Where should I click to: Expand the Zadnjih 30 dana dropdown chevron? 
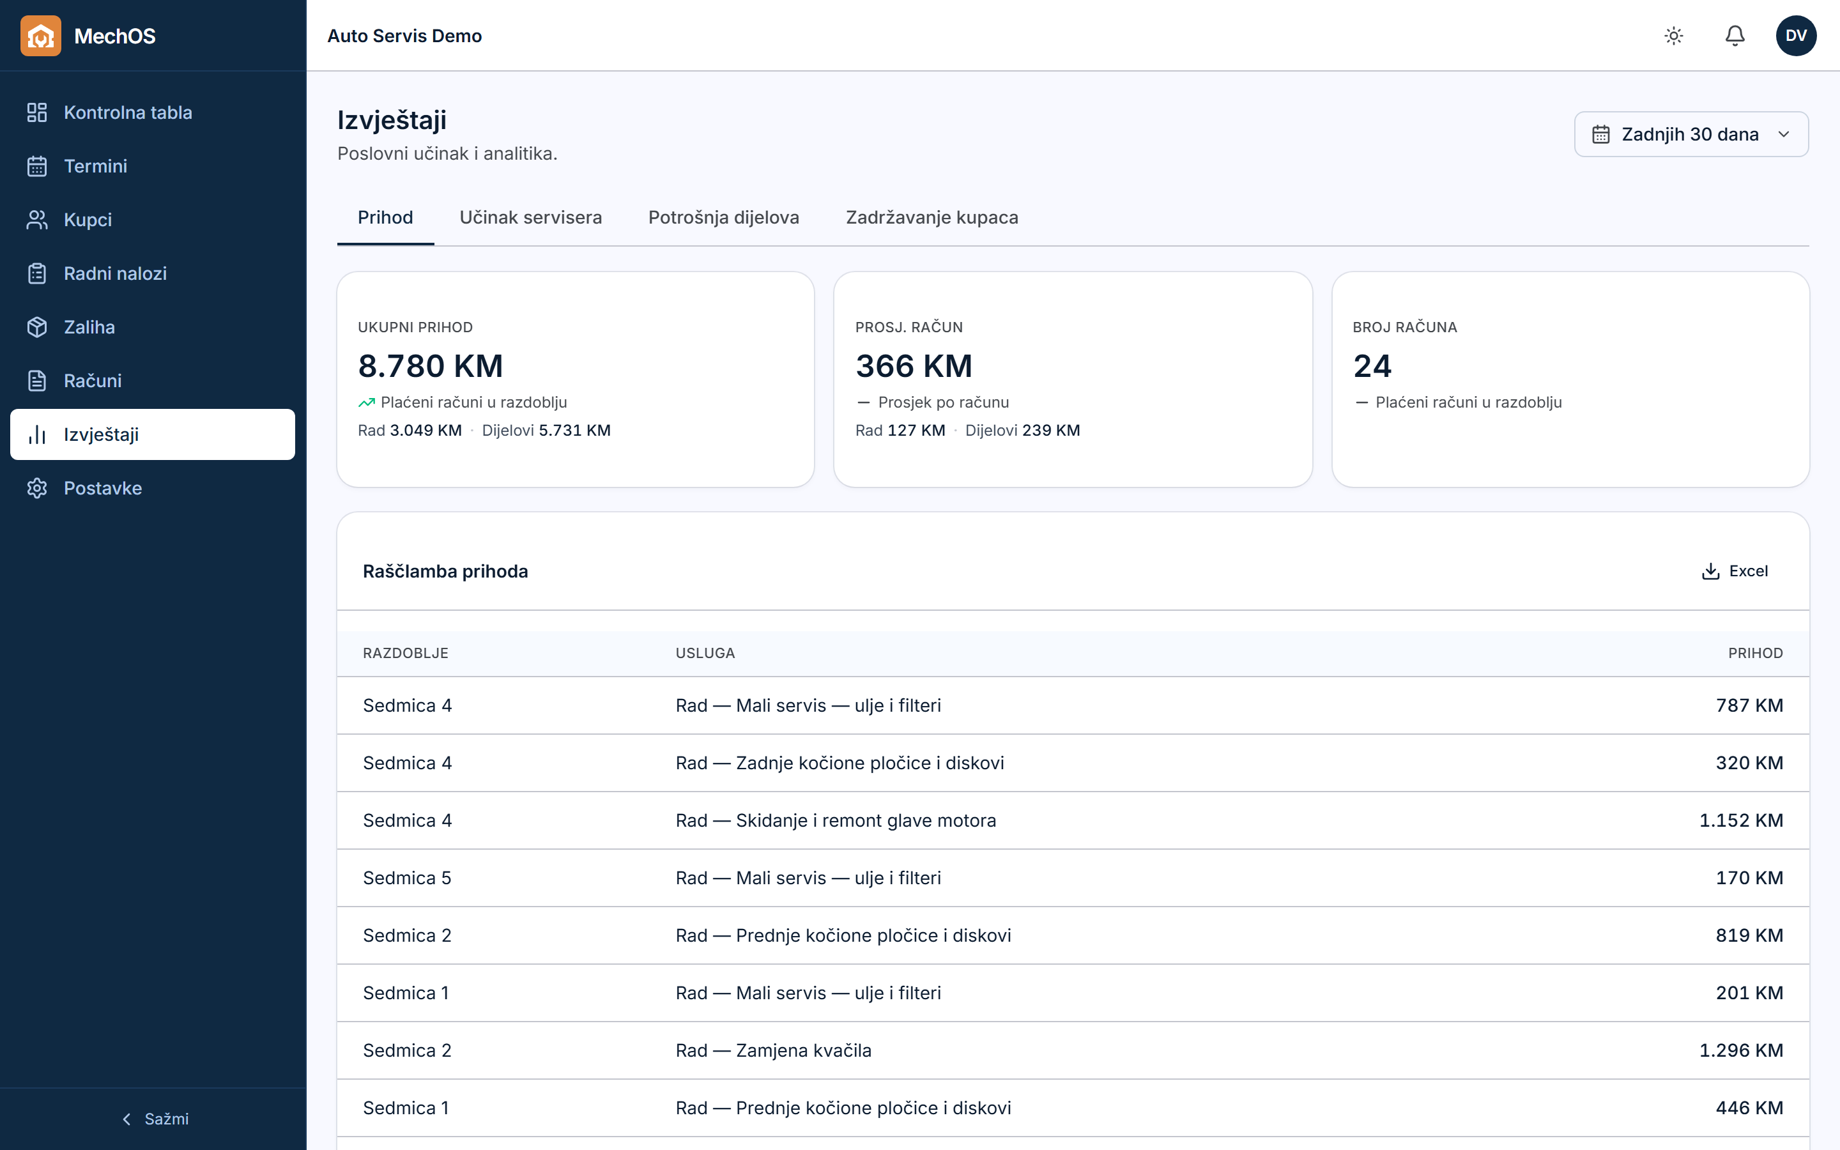point(1784,135)
